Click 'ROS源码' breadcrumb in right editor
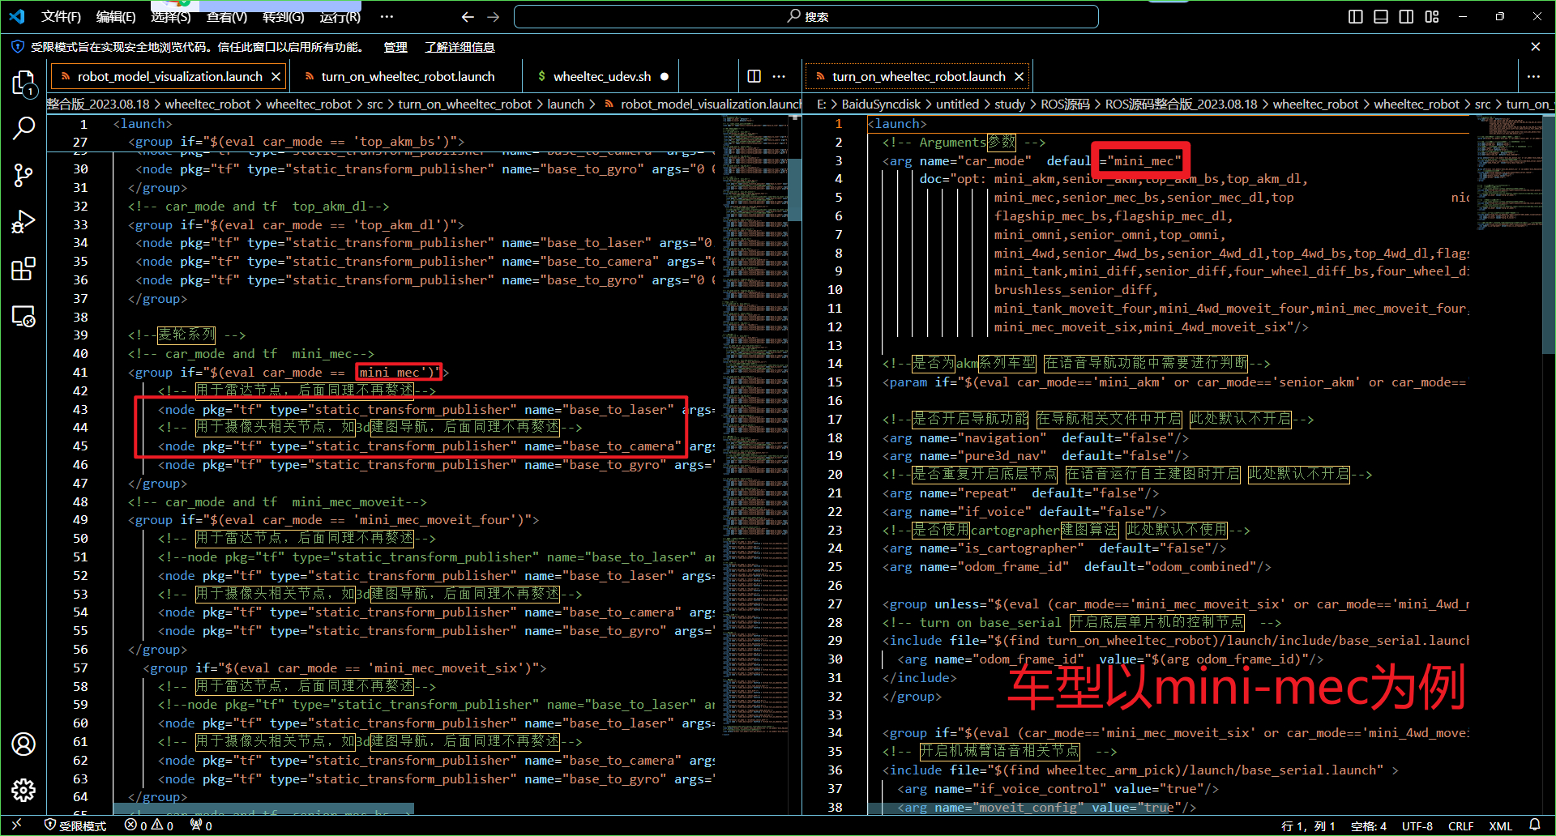 (1065, 104)
